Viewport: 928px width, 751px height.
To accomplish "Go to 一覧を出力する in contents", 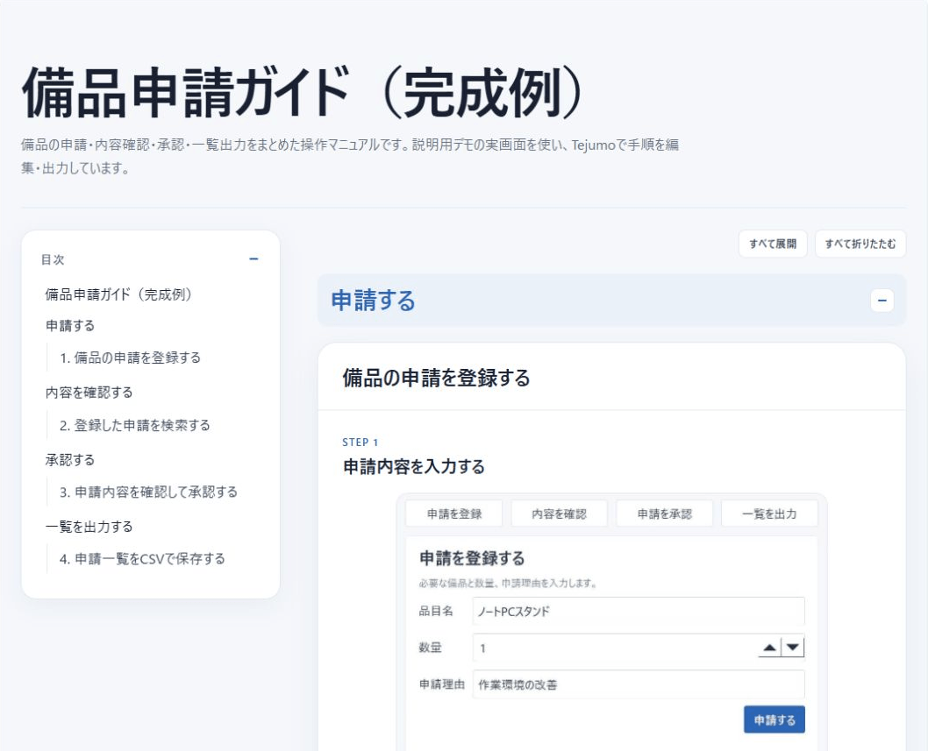I will (x=89, y=527).
